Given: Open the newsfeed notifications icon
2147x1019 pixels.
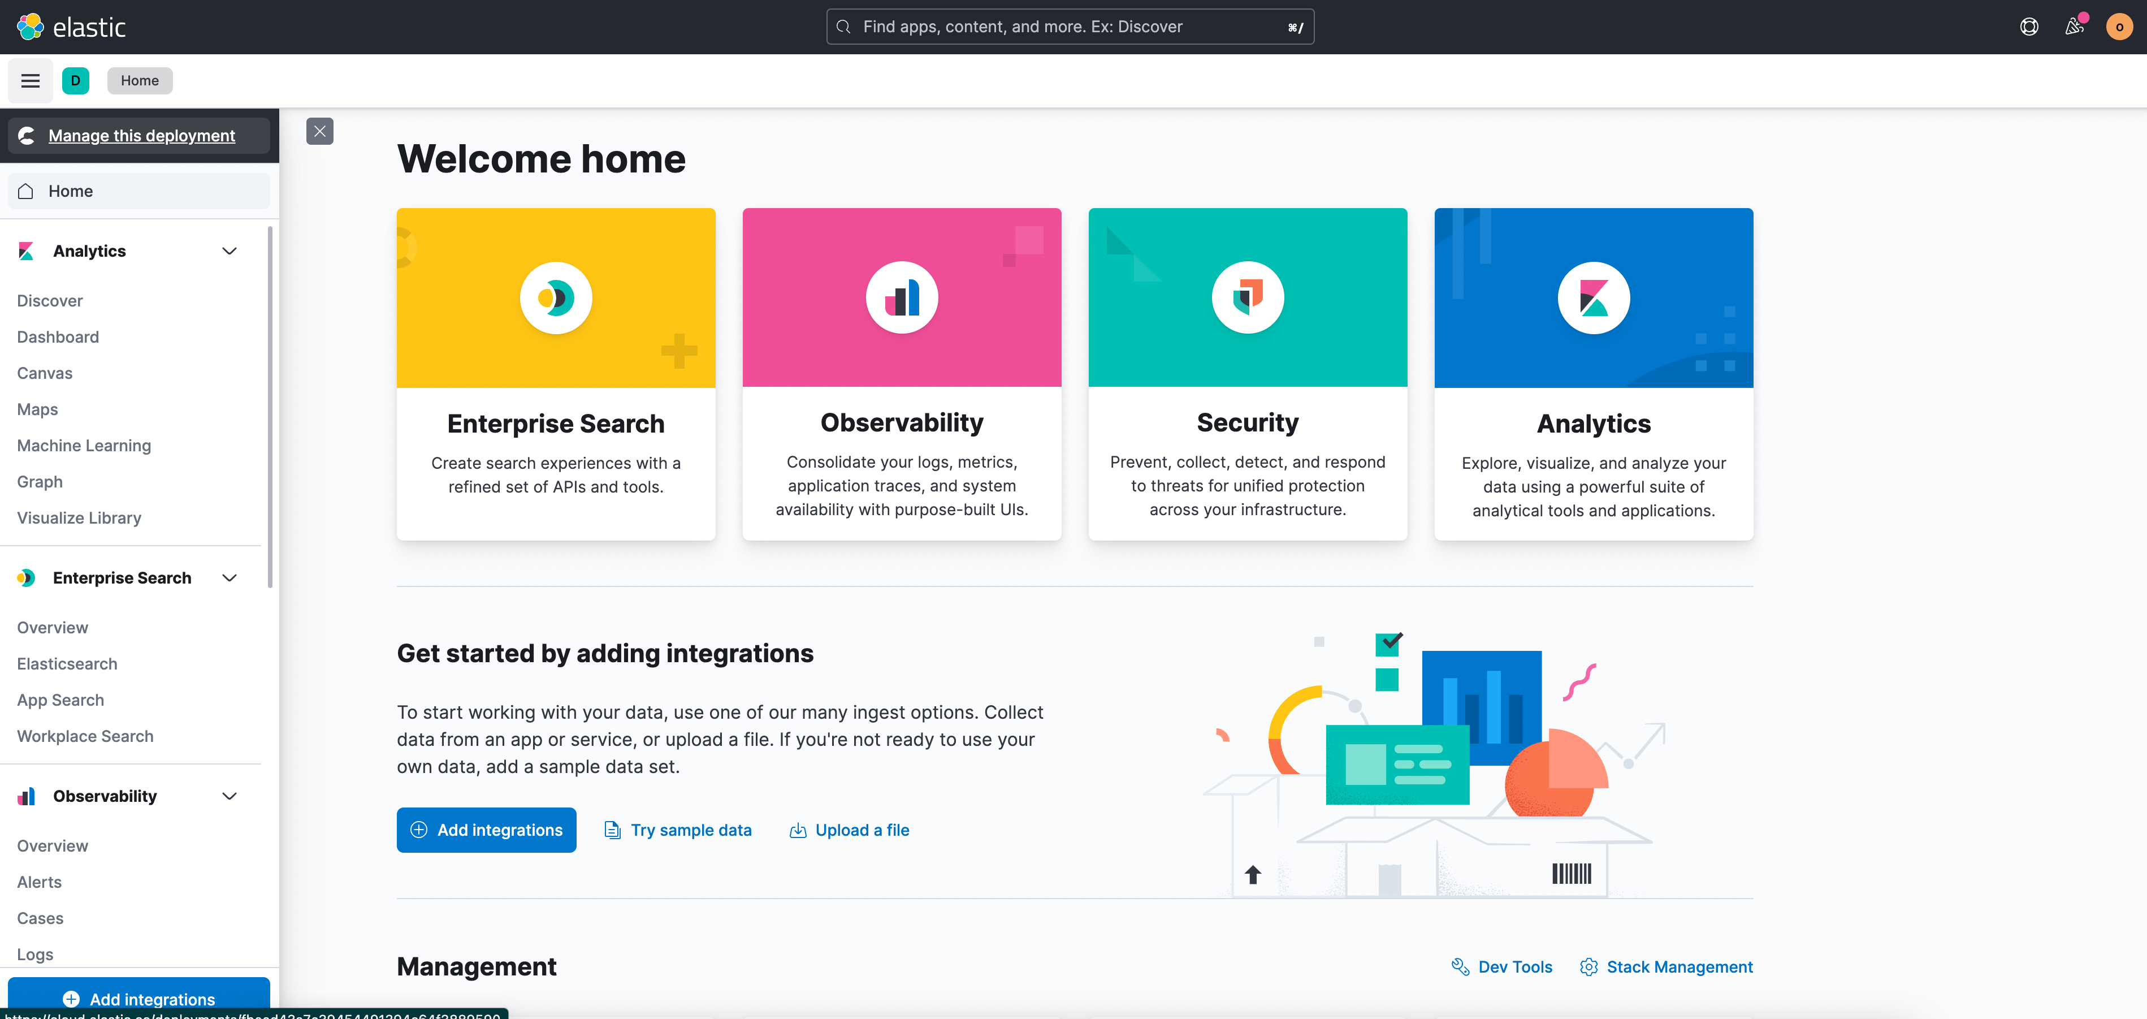Looking at the screenshot, I should (x=2074, y=27).
